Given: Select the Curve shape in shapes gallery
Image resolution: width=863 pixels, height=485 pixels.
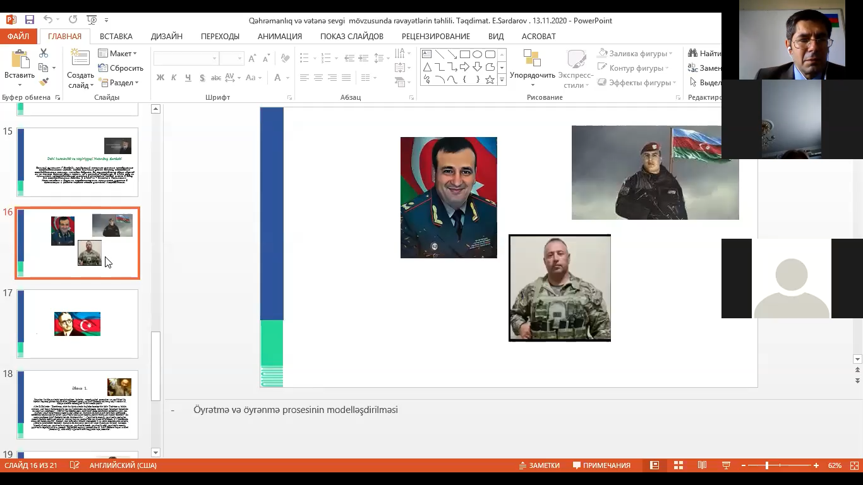Looking at the screenshot, I should pos(452,80).
